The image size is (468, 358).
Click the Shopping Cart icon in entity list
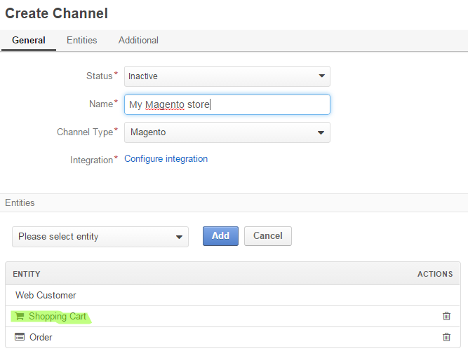point(20,316)
